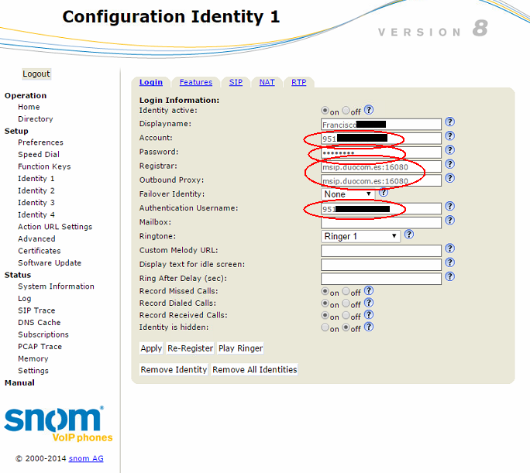Click help icon for Custom Melody URL
Screen dimensions: 530x473
(x=449, y=249)
